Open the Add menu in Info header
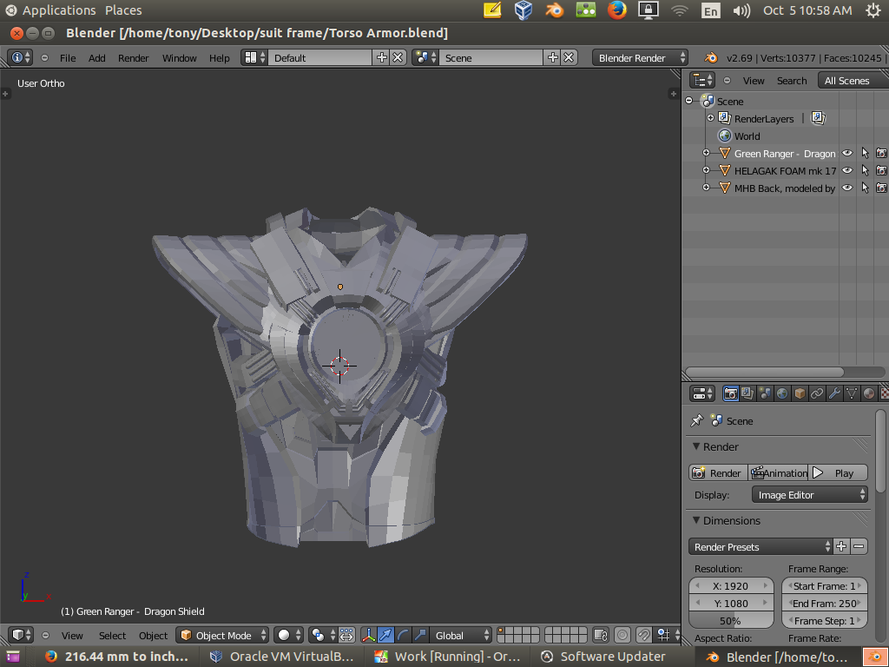Image resolution: width=889 pixels, height=667 pixels. [x=97, y=58]
